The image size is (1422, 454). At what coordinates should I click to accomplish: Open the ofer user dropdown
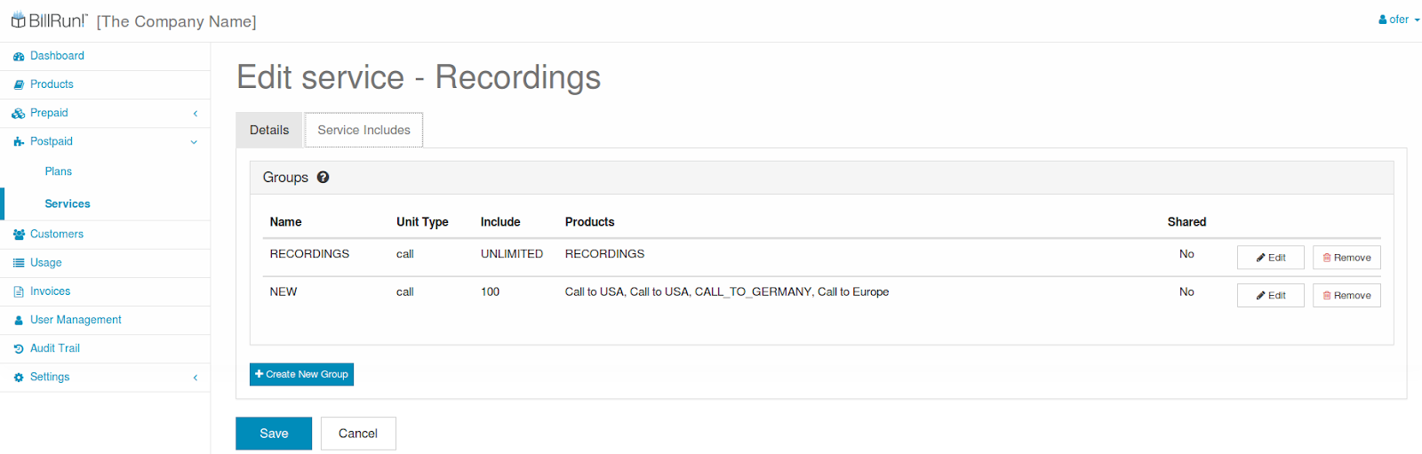coord(1399,20)
